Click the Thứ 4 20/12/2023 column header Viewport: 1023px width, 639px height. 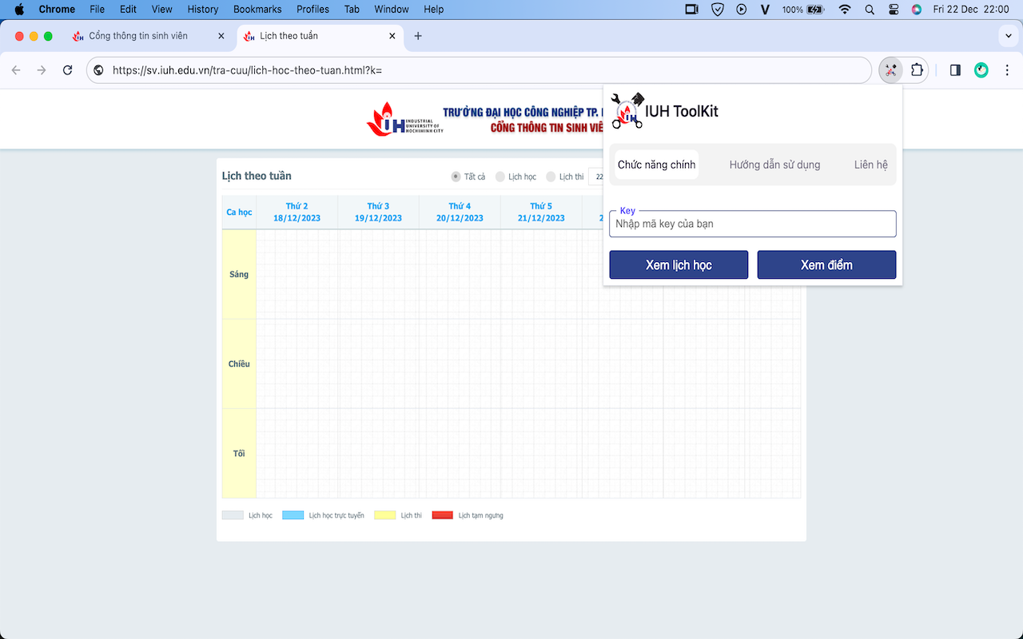pos(460,212)
